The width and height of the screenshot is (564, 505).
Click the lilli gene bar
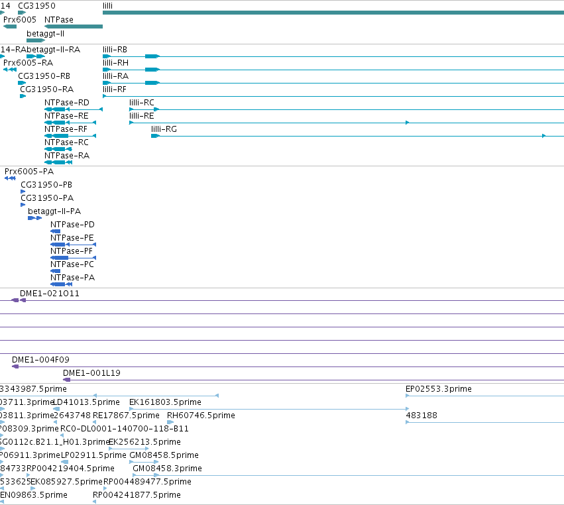pos(333,13)
